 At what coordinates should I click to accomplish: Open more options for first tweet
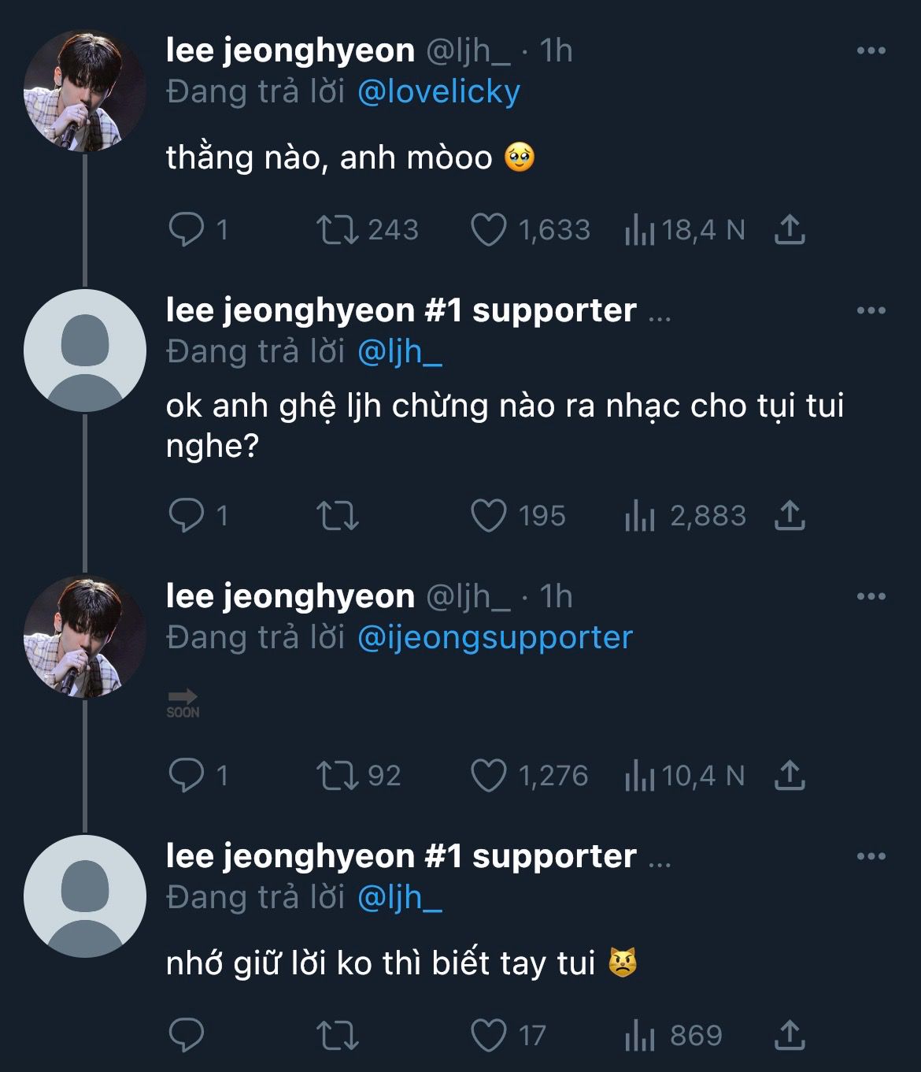click(871, 51)
